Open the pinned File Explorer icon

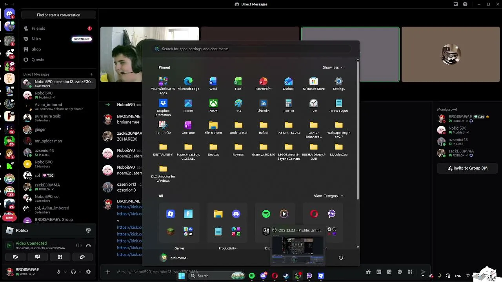[x=213, y=127]
